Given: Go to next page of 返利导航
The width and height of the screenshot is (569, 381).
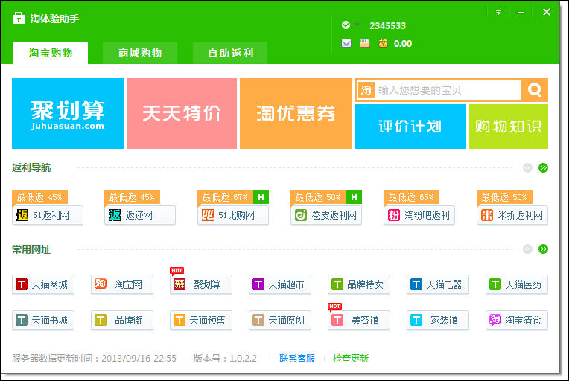Looking at the screenshot, I should click(543, 168).
